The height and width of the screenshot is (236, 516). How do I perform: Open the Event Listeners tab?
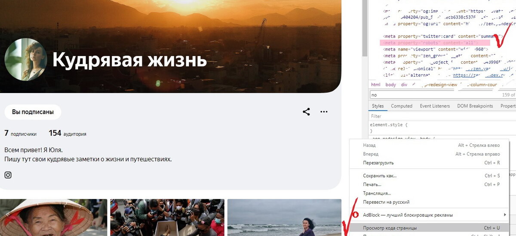click(x=435, y=106)
